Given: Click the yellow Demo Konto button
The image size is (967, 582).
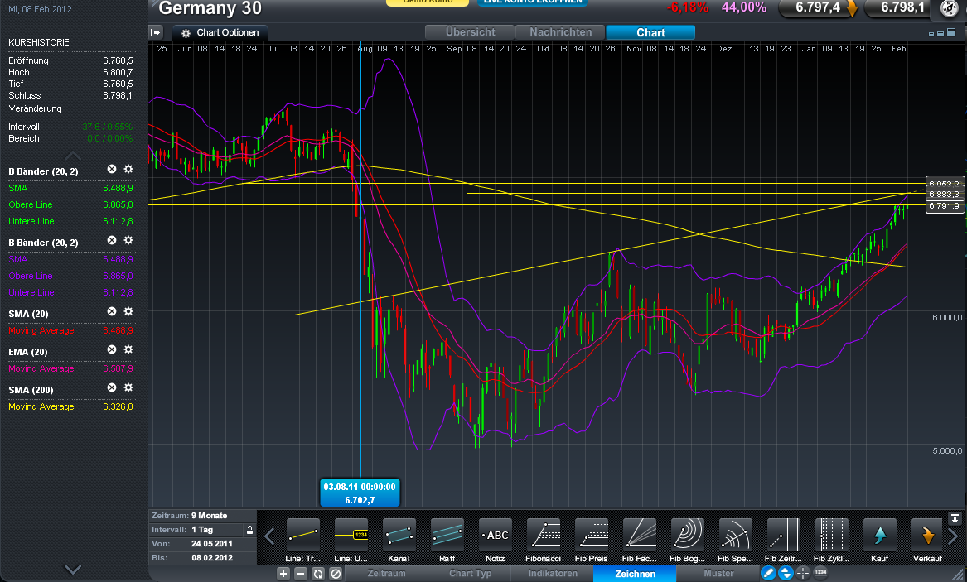Looking at the screenshot, I should tap(428, 2).
